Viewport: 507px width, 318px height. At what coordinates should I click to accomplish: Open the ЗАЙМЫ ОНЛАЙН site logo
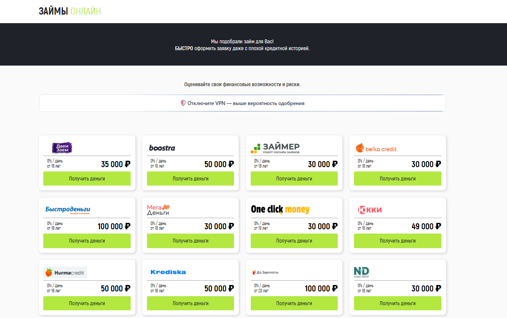pos(69,11)
